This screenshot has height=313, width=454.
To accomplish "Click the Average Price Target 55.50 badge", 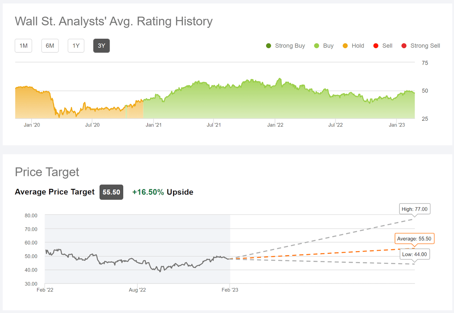I will [x=111, y=192].
